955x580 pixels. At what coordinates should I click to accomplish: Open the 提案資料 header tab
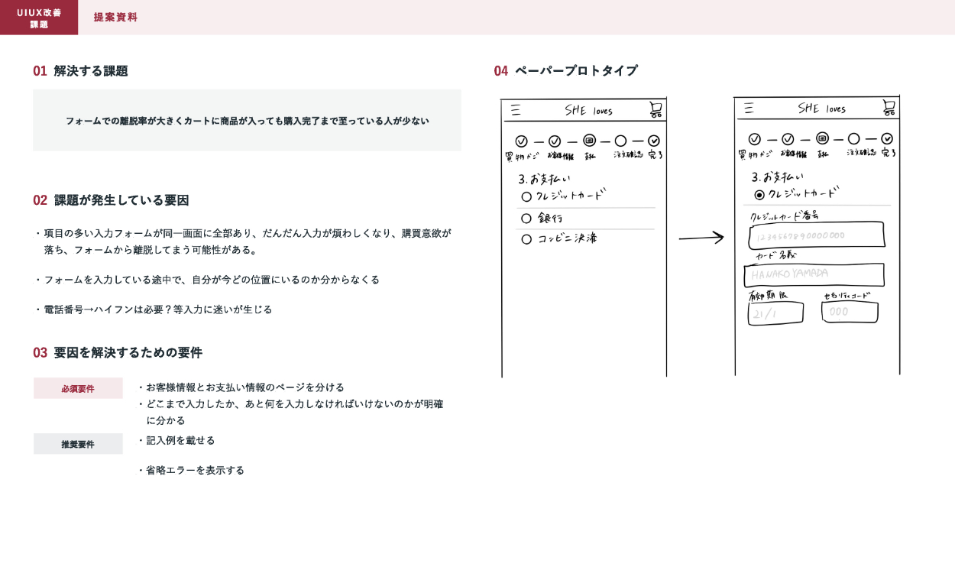pos(115,18)
